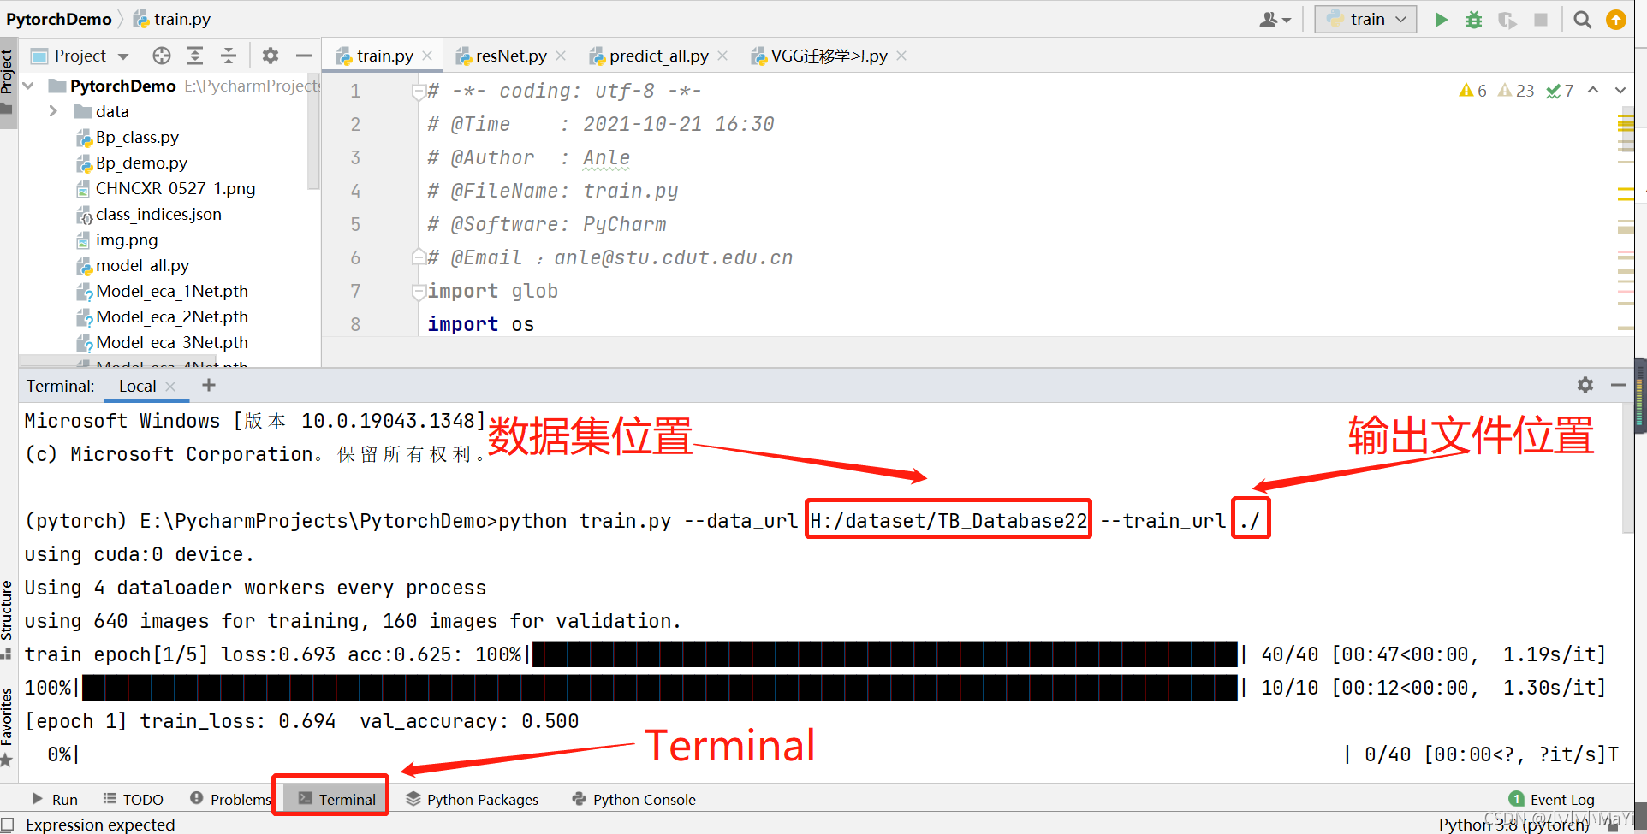This screenshot has height=834, width=1647.
Task: Open the Problems tool window
Action: pyautogui.click(x=229, y=799)
